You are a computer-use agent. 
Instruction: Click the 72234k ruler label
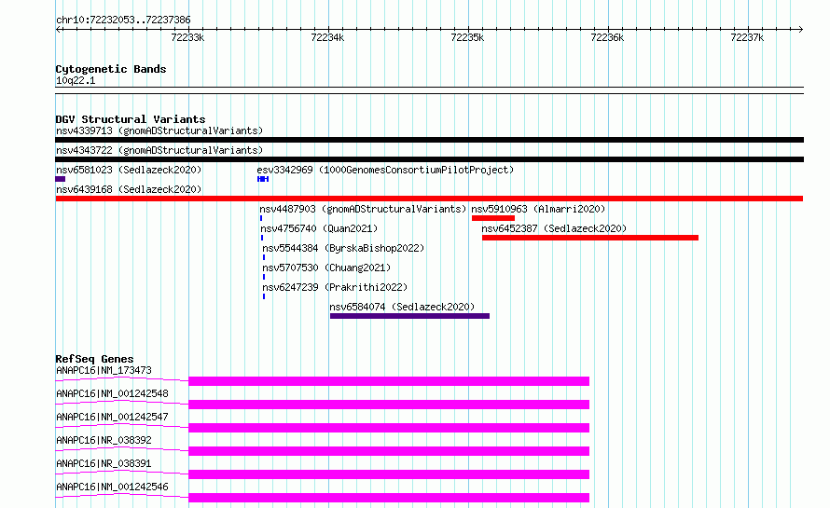point(327,37)
